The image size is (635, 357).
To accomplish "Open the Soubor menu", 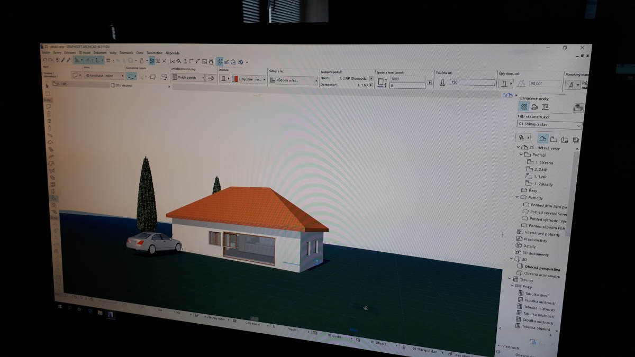I will tap(46, 53).
